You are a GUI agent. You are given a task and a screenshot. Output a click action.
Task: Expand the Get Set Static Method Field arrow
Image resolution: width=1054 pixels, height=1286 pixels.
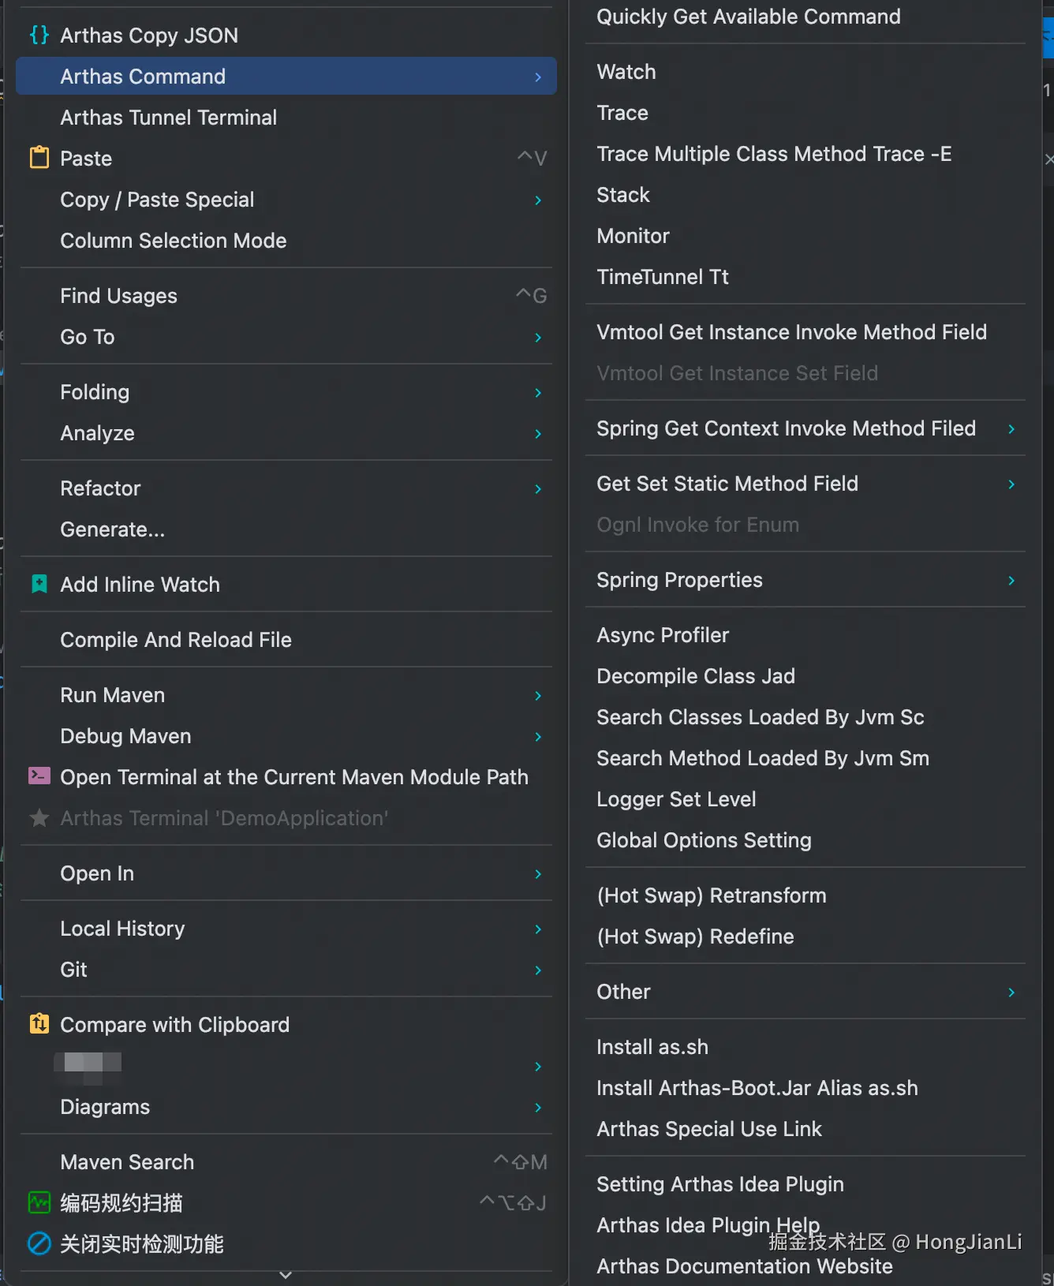coord(1011,484)
